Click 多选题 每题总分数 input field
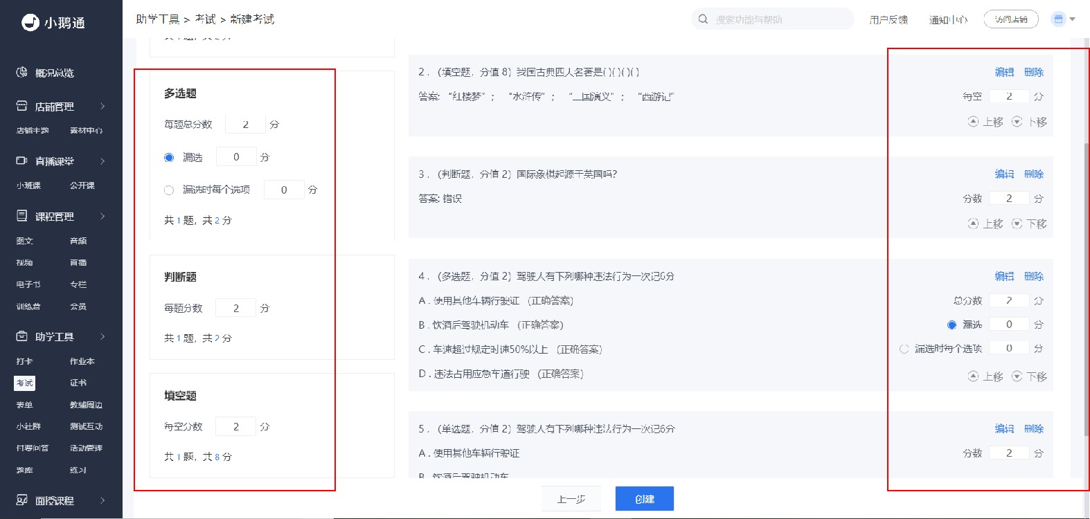Viewport: 1090px width, 519px height. coord(245,125)
